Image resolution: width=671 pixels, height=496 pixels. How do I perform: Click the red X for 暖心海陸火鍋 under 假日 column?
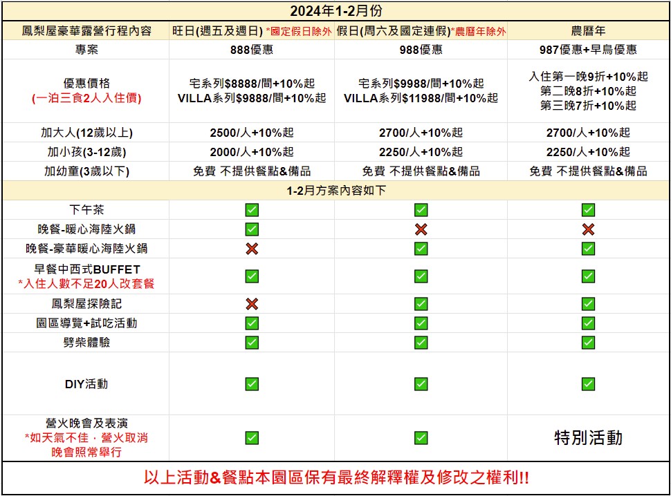click(421, 229)
